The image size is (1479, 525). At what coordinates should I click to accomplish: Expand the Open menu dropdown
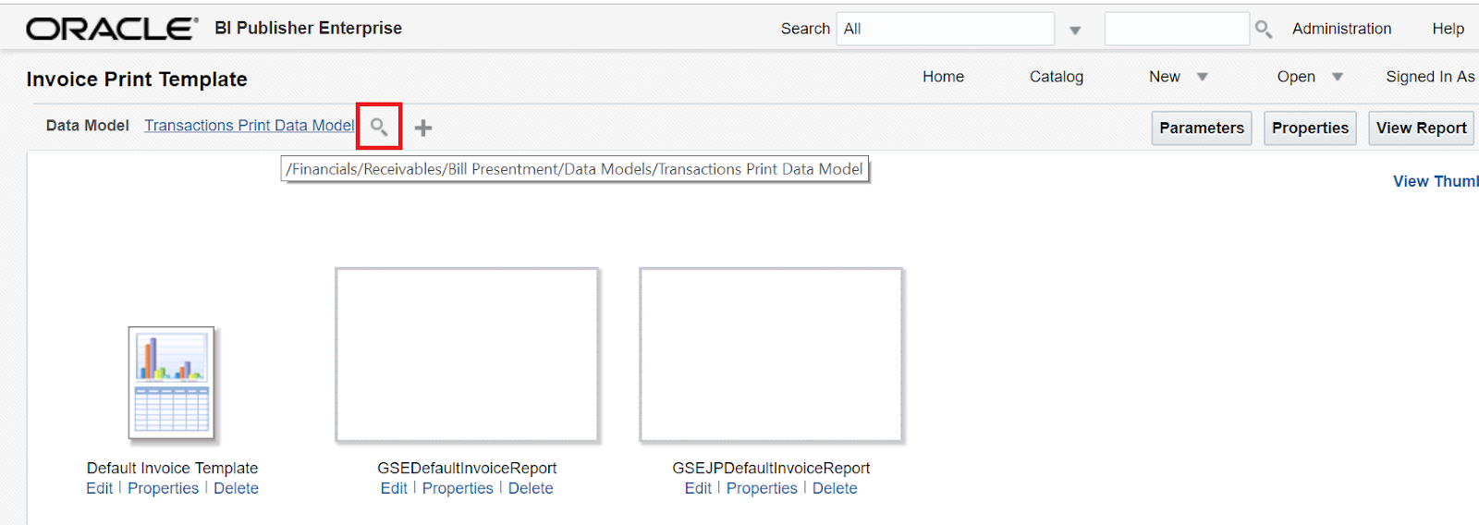coord(1337,78)
